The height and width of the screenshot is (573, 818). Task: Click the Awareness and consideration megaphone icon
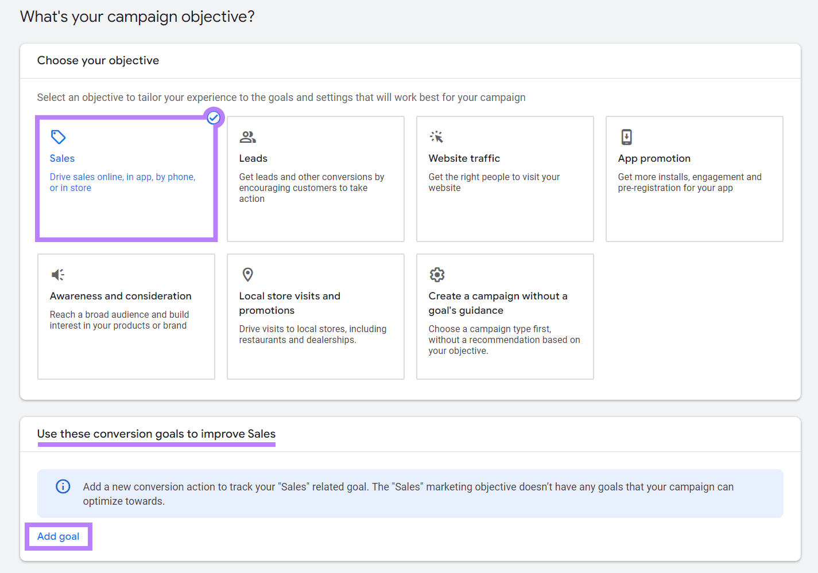57,275
